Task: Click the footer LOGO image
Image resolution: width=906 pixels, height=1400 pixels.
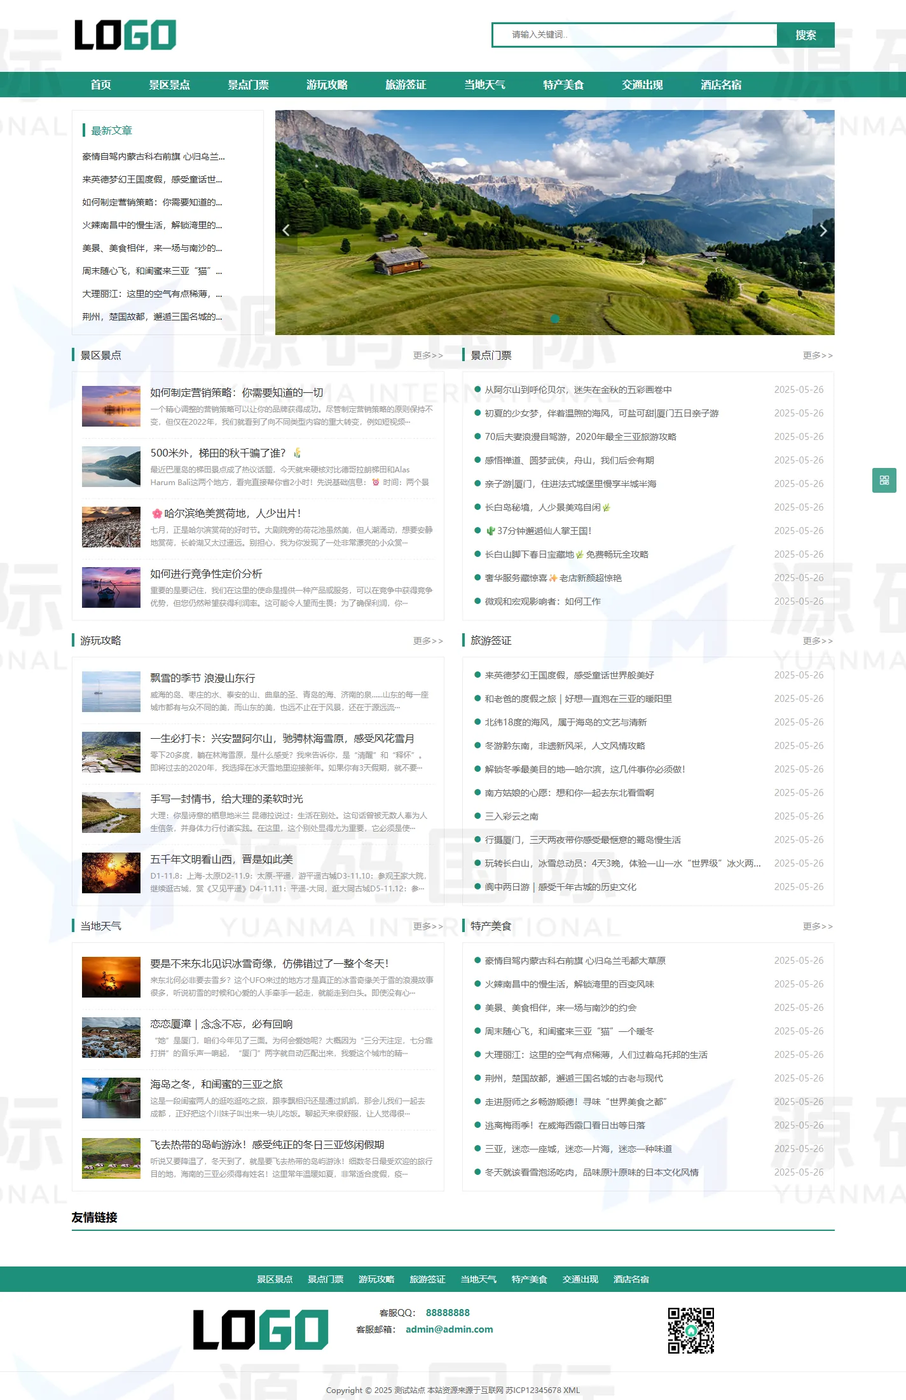Action: pos(261,1329)
